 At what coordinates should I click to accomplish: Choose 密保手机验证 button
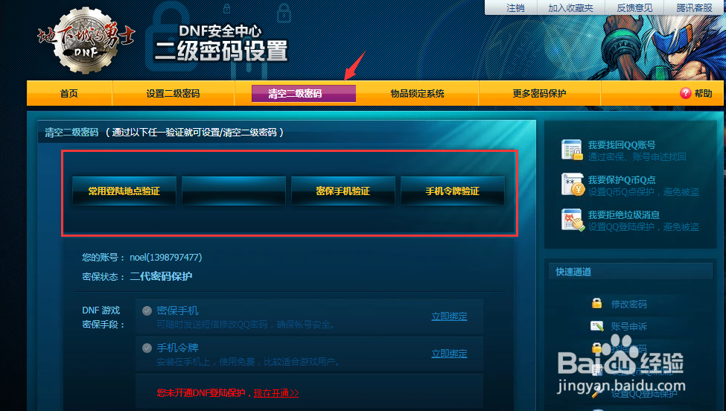point(343,191)
